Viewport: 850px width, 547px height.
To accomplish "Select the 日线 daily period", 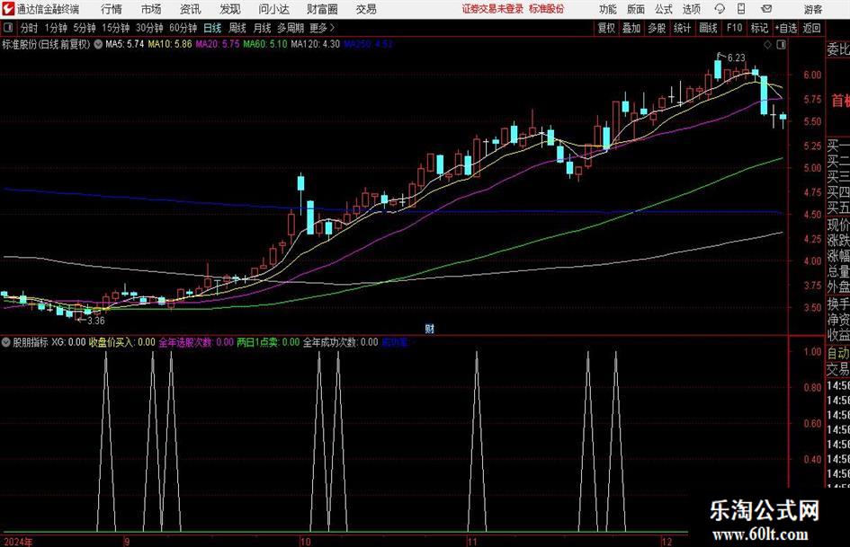I will tap(212, 28).
